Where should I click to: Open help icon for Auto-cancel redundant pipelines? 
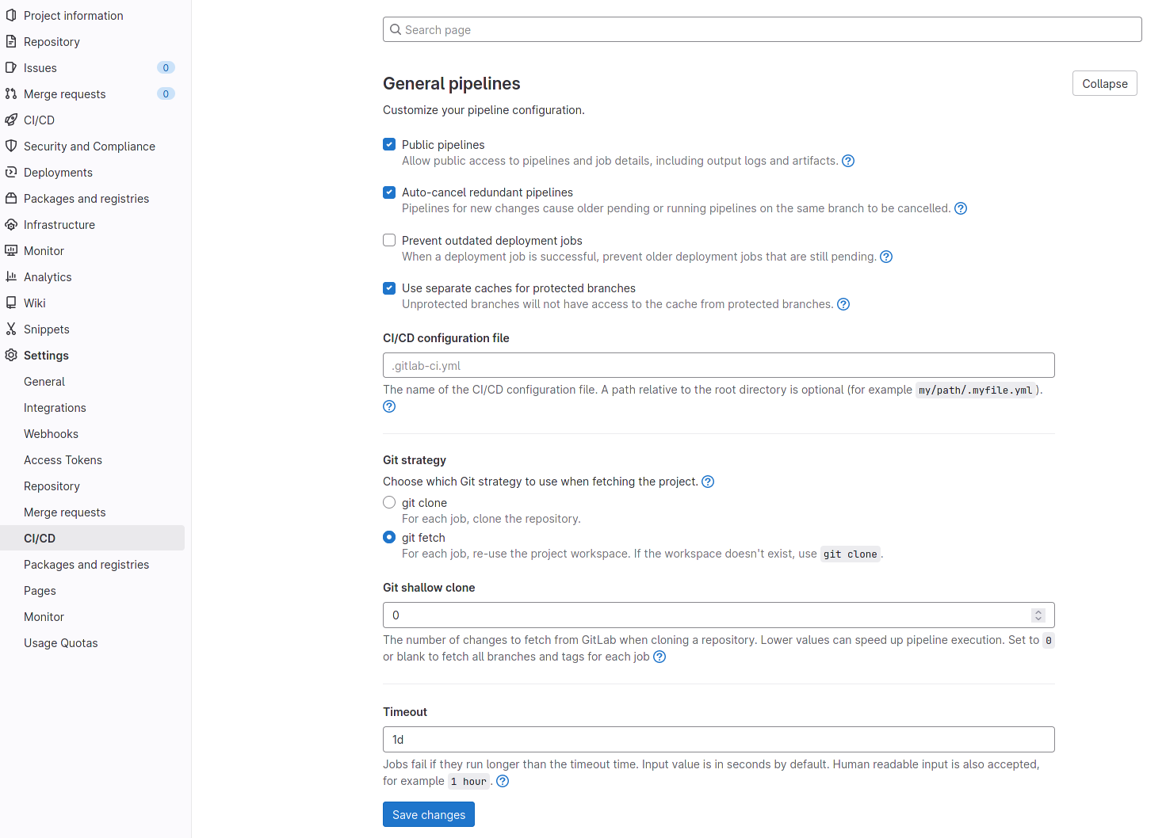point(961,208)
